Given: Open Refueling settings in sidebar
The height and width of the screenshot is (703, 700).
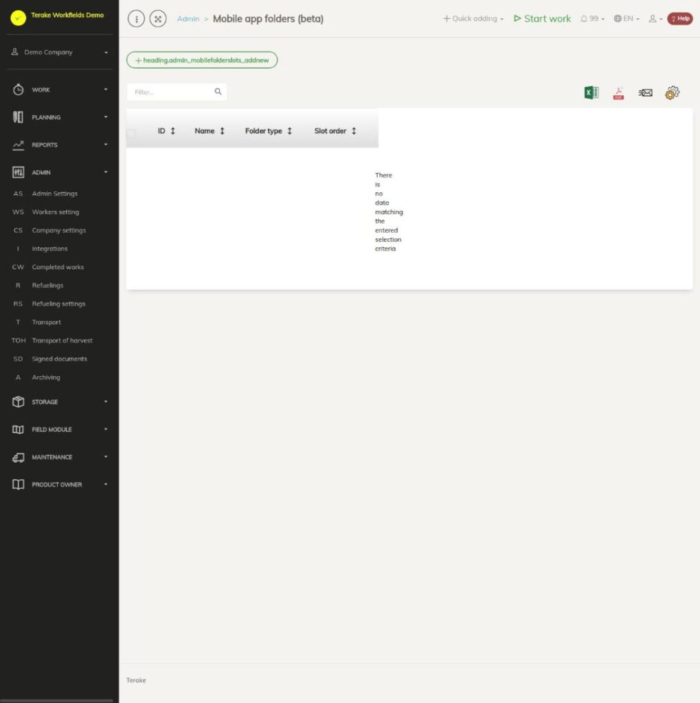Looking at the screenshot, I should point(59,303).
